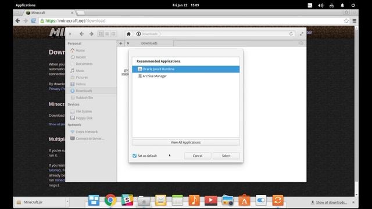Image resolution: width=372 pixels, height=209 pixels.
Task: Go back in the file manager
Action: coord(81,34)
